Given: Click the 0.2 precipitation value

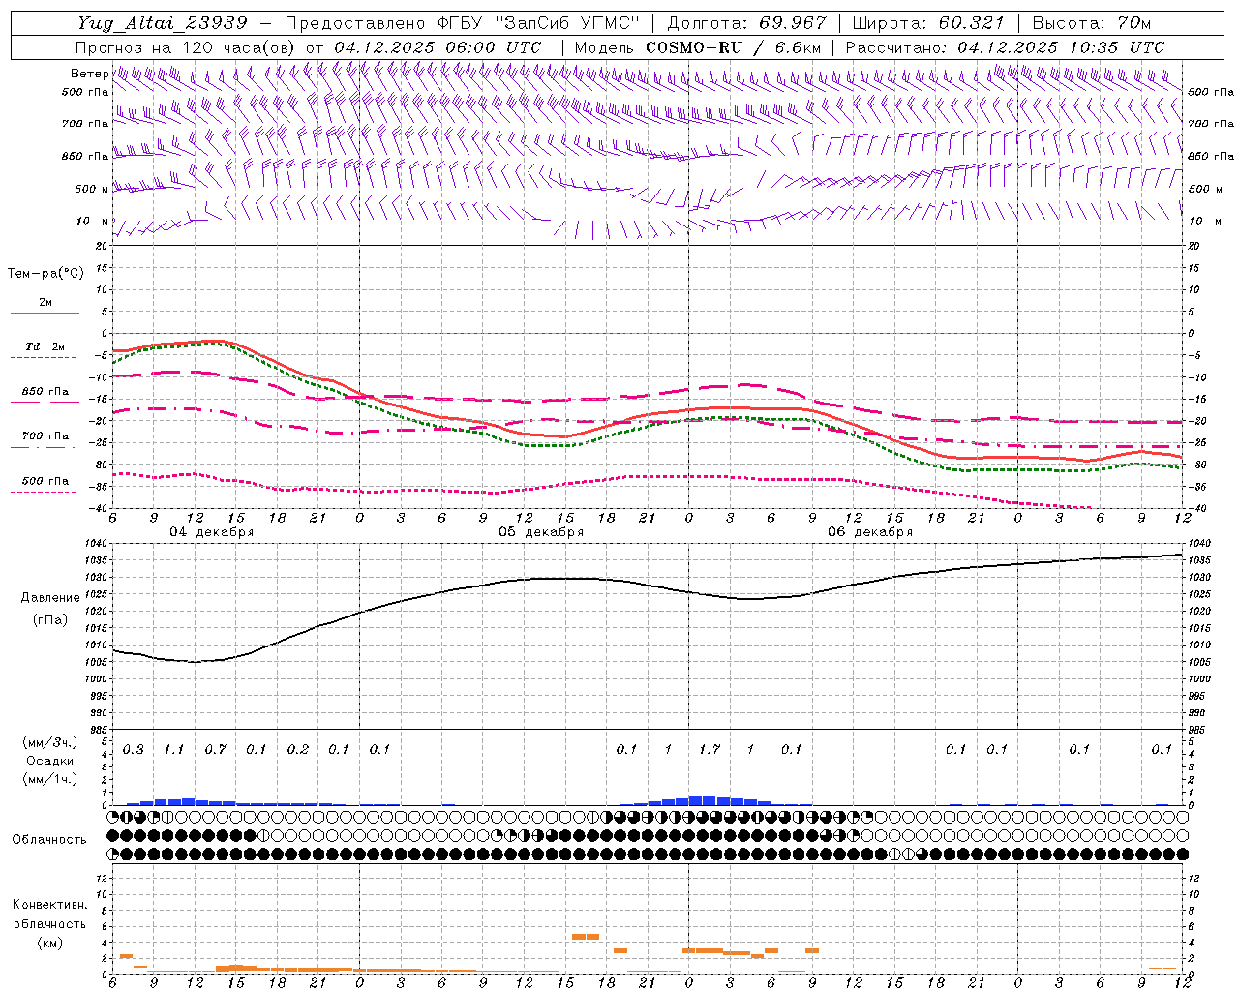Looking at the screenshot, I should 297,750.
